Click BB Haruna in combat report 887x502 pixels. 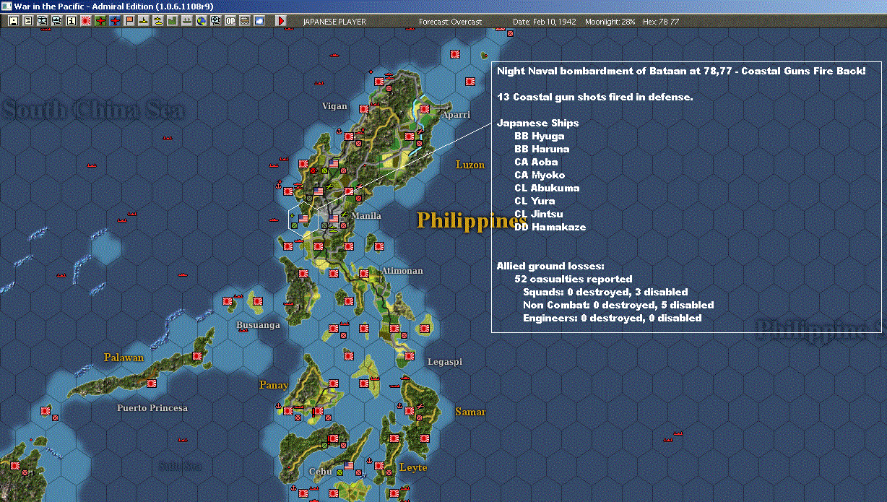[542, 149]
